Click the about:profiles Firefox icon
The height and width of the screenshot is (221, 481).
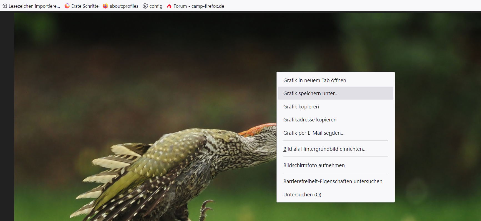coord(105,6)
